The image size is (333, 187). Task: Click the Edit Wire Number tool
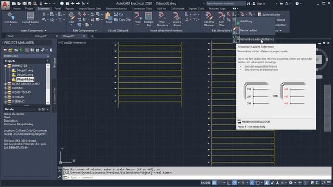[x=209, y=19]
